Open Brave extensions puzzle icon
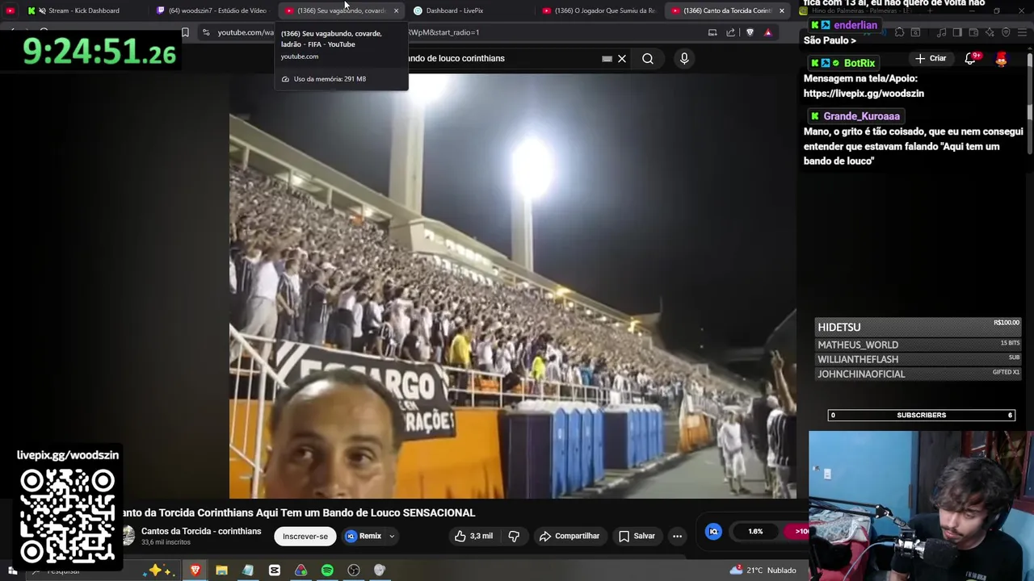 coord(899,32)
